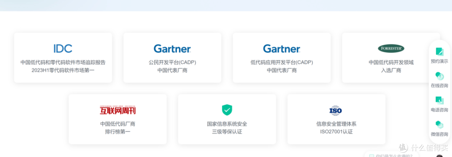
Task: Select text 中国低代码厂商
Action: tap(118, 124)
